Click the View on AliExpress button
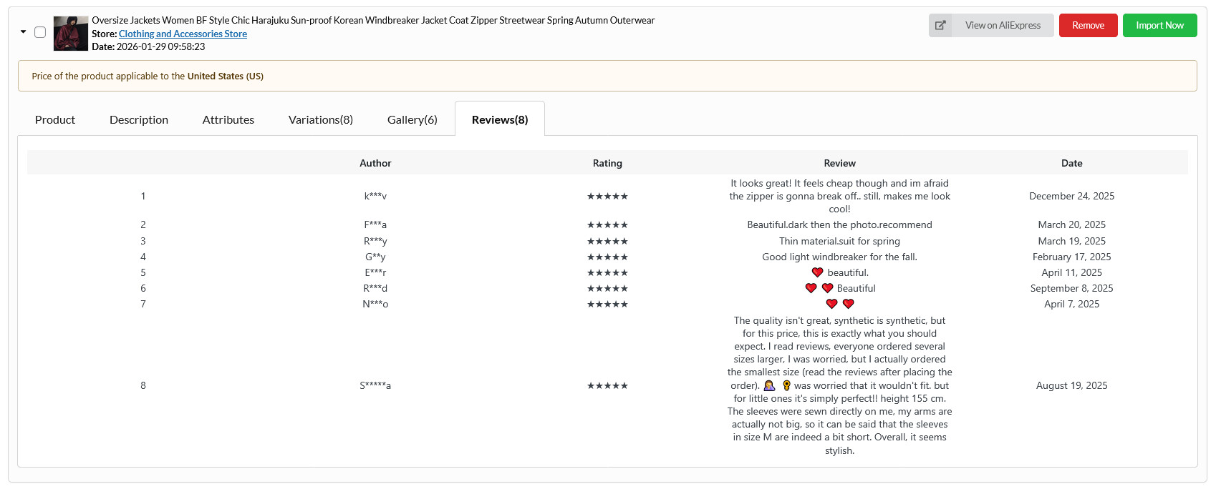The height and width of the screenshot is (499, 1216). point(1003,26)
